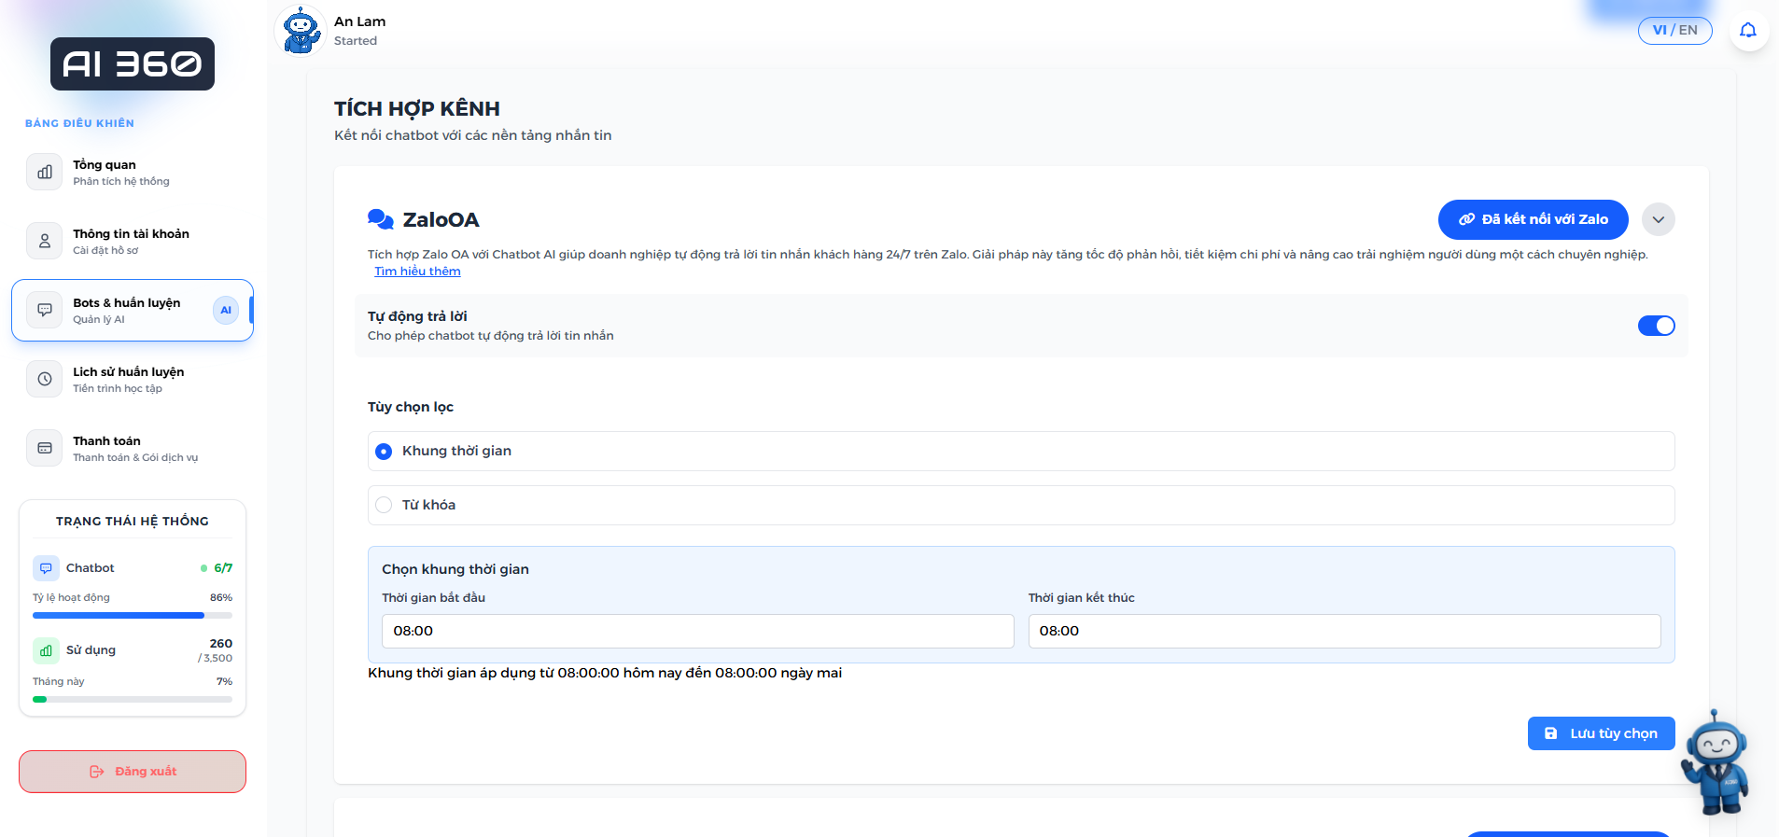This screenshot has width=1779, height=837.
Task: Select the Từ khóa radio option
Action: (x=384, y=505)
